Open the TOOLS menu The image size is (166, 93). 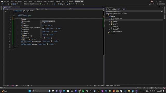click(45, 1)
